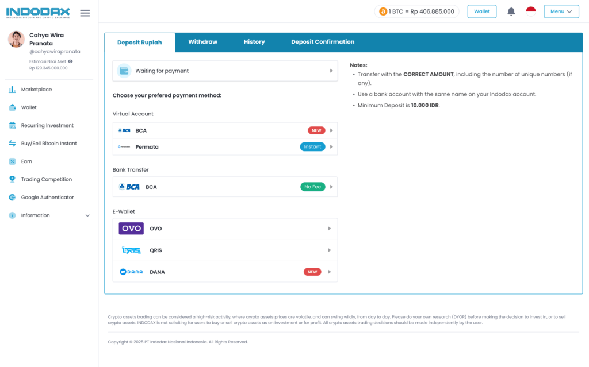Click Cahya Wira Pranata's profile avatar
The height and width of the screenshot is (367, 589).
pos(16,39)
